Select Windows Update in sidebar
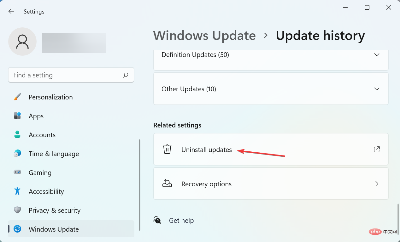 71,229
